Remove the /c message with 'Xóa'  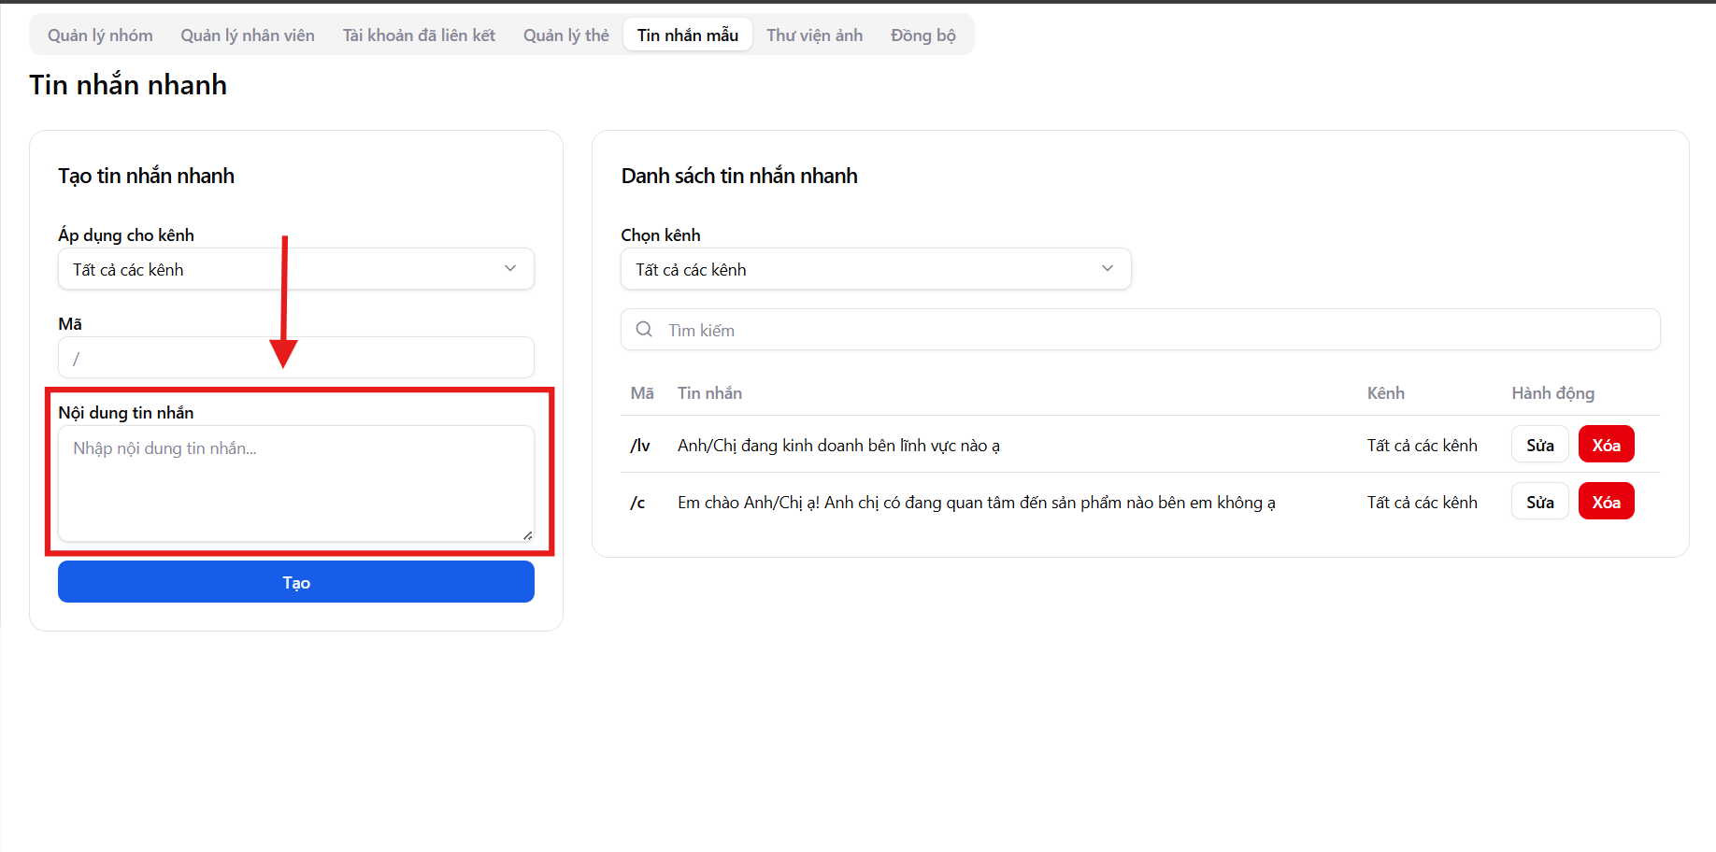click(x=1606, y=502)
